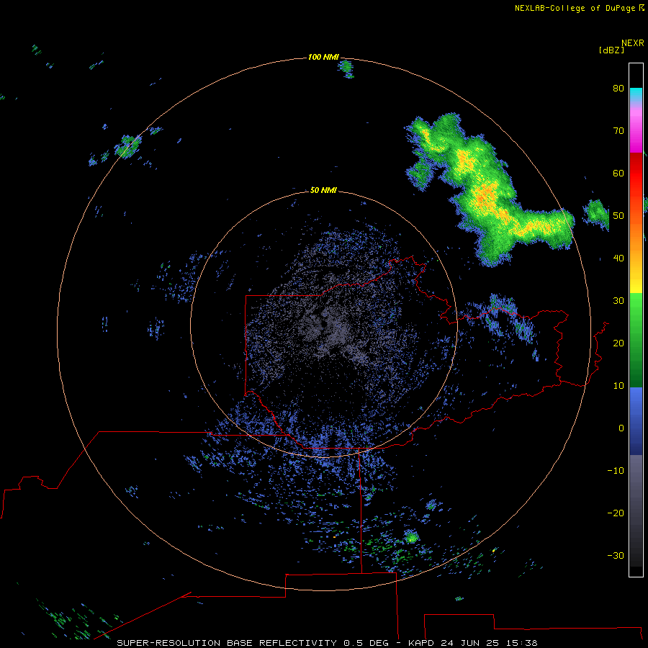Click the small green echo in the south
Screen dimensions: 648x648
(411, 537)
